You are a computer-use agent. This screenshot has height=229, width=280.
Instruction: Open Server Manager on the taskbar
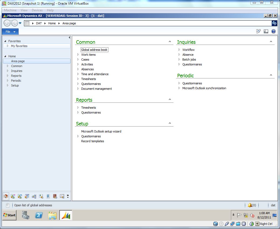pyautogui.click(x=26, y=215)
